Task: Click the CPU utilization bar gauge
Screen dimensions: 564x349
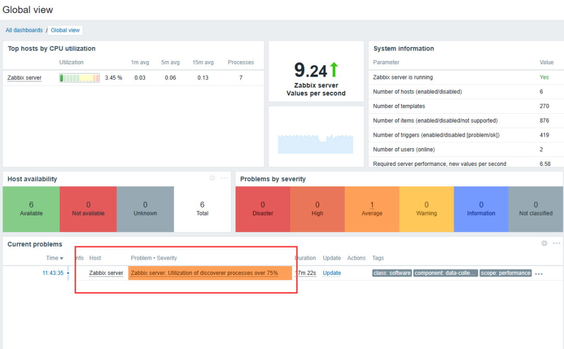Action: pyautogui.click(x=79, y=78)
